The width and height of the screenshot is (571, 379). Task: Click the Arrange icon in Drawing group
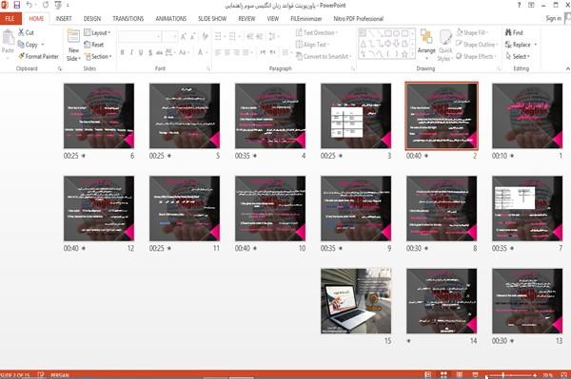[x=426, y=41]
